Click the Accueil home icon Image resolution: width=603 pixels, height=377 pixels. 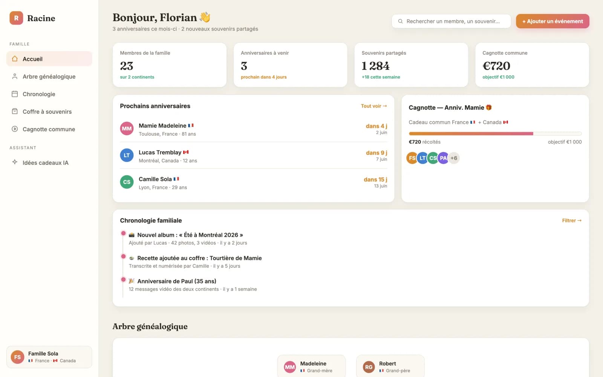click(15, 59)
